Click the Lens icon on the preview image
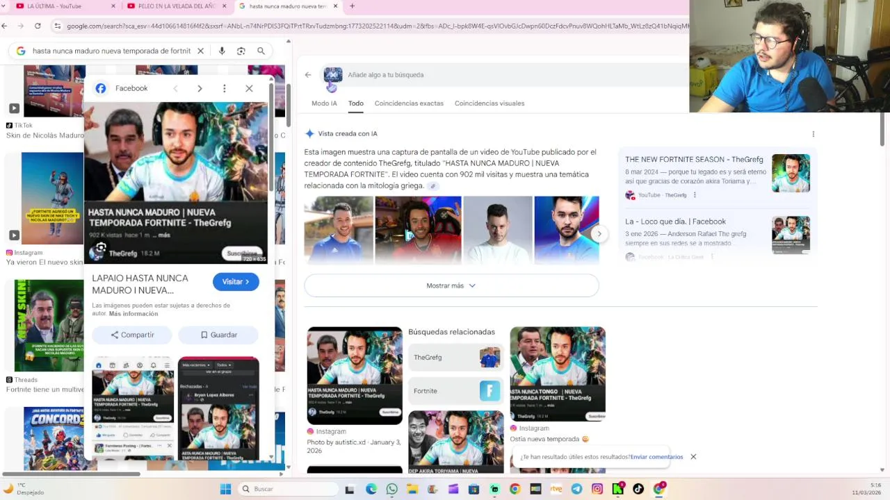The width and height of the screenshot is (890, 500). [101, 248]
